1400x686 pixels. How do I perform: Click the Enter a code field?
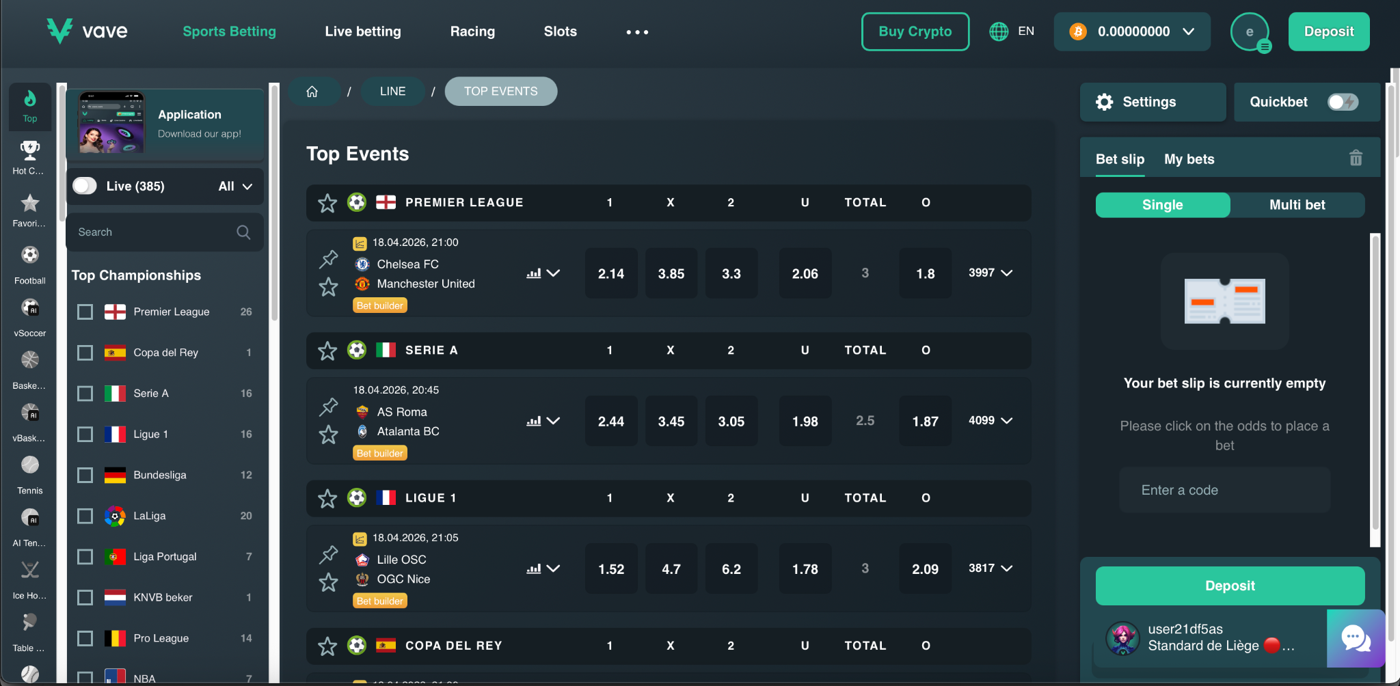(x=1224, y=490)
